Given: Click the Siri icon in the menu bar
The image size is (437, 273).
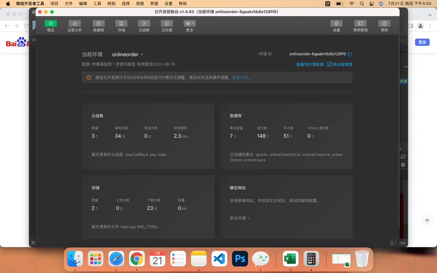Looking at the screenshot, I should (381, 4).
